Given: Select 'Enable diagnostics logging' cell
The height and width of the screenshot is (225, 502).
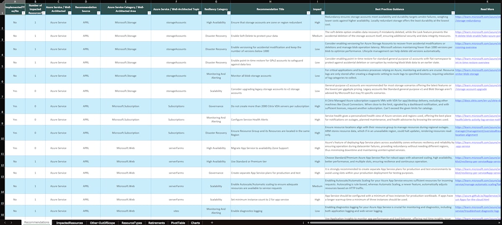Looking at the screenshot, I should click(270, 211).
